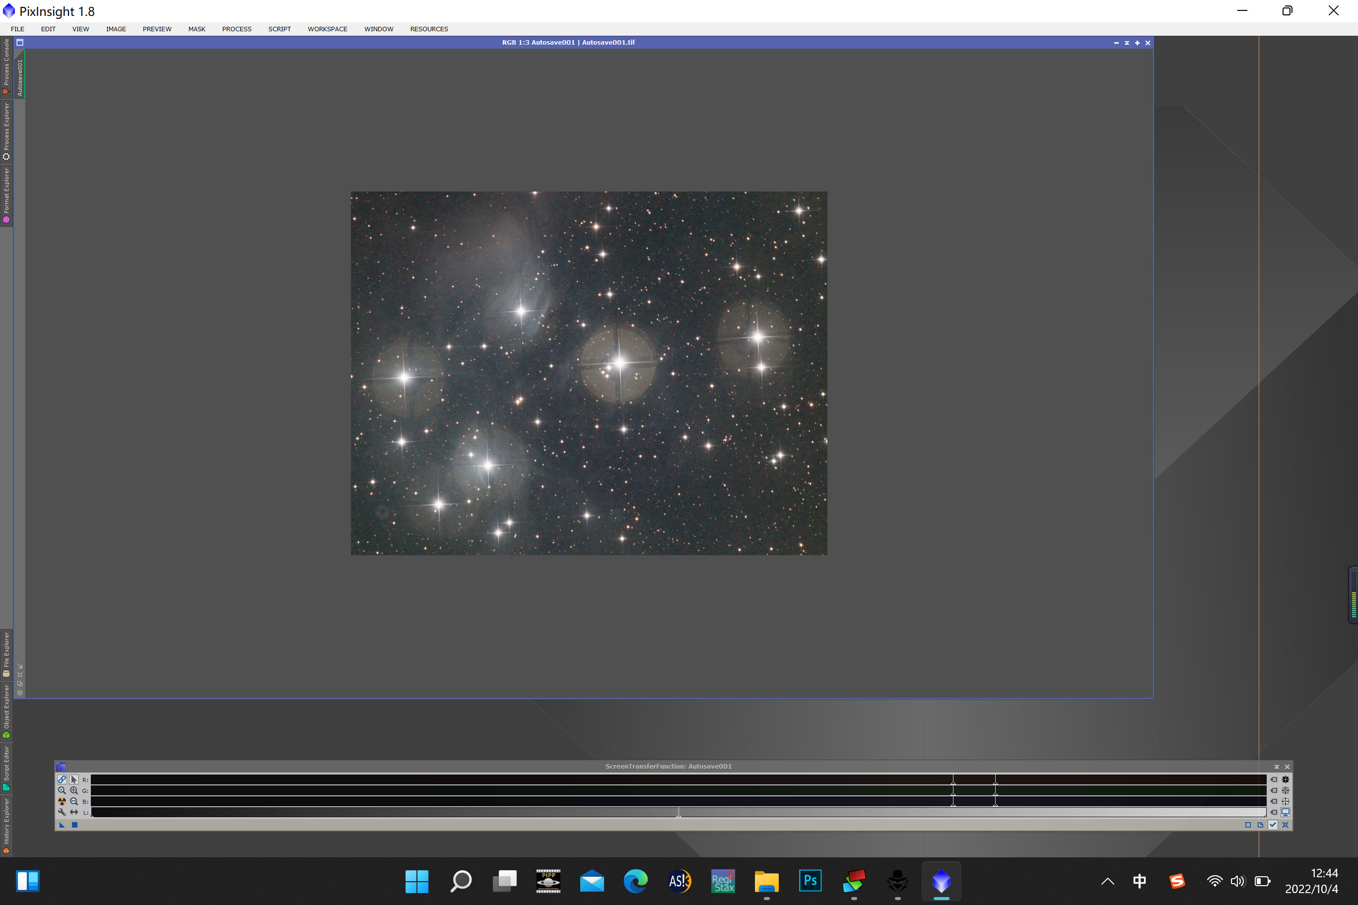
Task: Expand the History Explorer side panel
Action: tap(6, 825)
